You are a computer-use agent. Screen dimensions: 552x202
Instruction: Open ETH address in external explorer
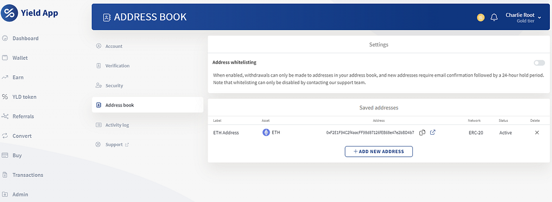tap(433, 133)
